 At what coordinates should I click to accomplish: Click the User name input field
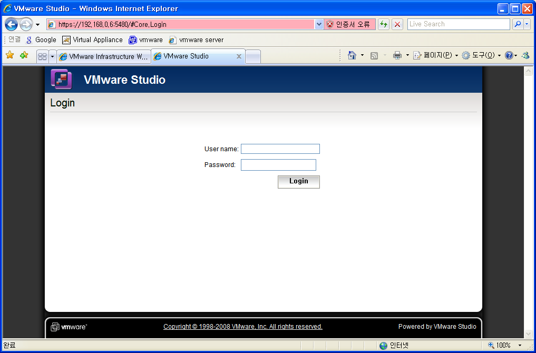(280, 149)
